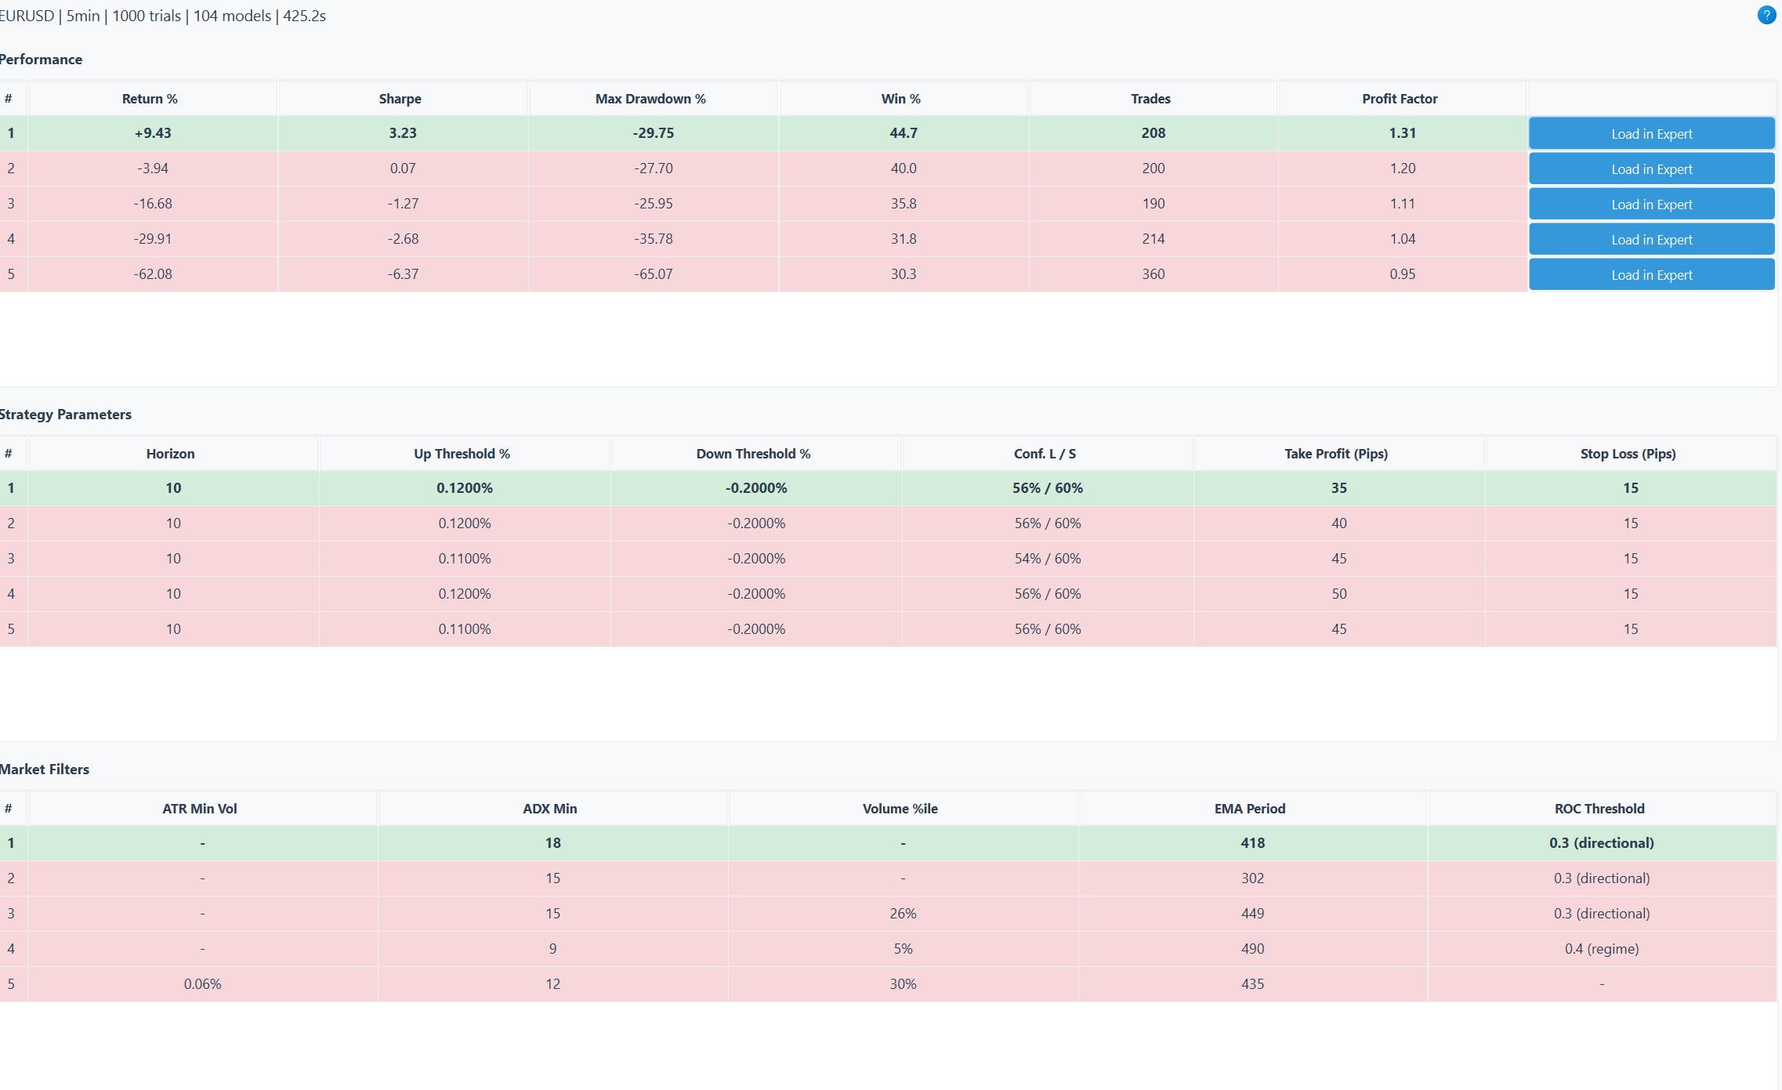Image resolution: width=1782 pixels, height=1090 pixels.
Task: Load strategy #2 in Expert
Action: click(1651, 168)
